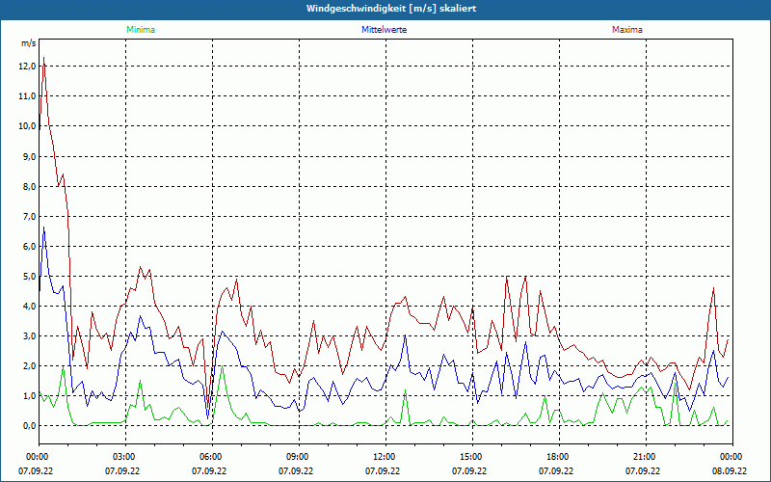
Task: Pick the 18:00 time label on x-axis
Action: [557, 456]
